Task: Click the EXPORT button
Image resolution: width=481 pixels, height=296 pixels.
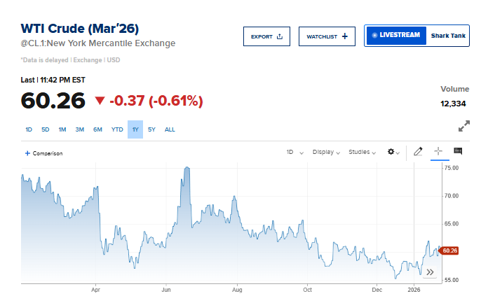Action: [266, 36]
